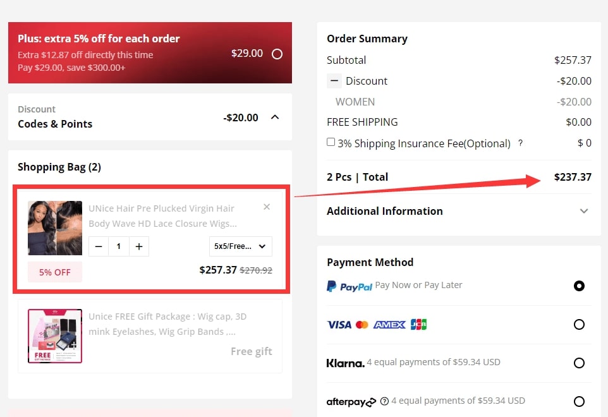The width and height of the screenshot is (608, 417).
Task: Open the 5x5/Free size dropdown
Action: tap(240, 246)
